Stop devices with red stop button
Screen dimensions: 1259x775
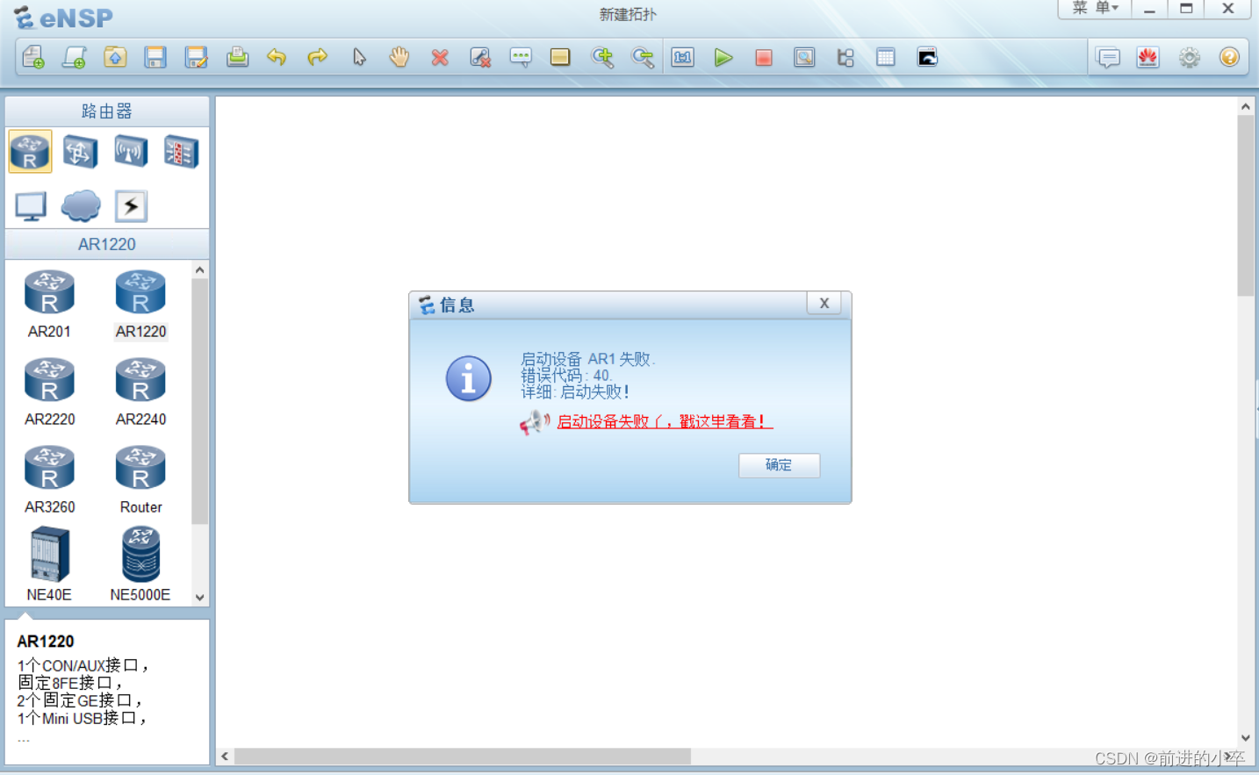(764, 58)
